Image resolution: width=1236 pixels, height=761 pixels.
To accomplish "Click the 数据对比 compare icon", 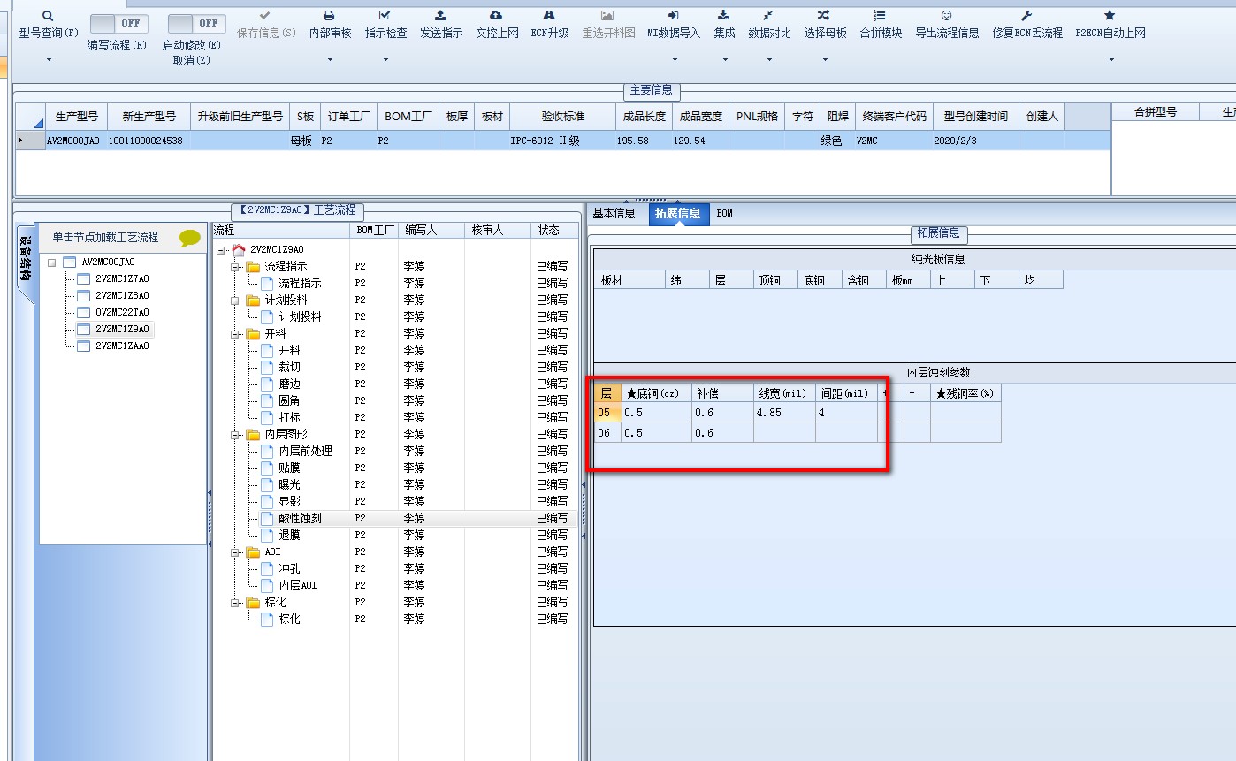I will pos(769,16).
